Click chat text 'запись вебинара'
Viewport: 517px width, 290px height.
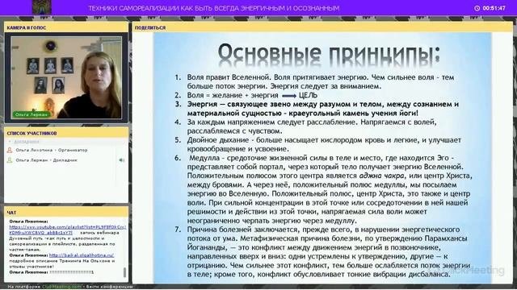99,233
